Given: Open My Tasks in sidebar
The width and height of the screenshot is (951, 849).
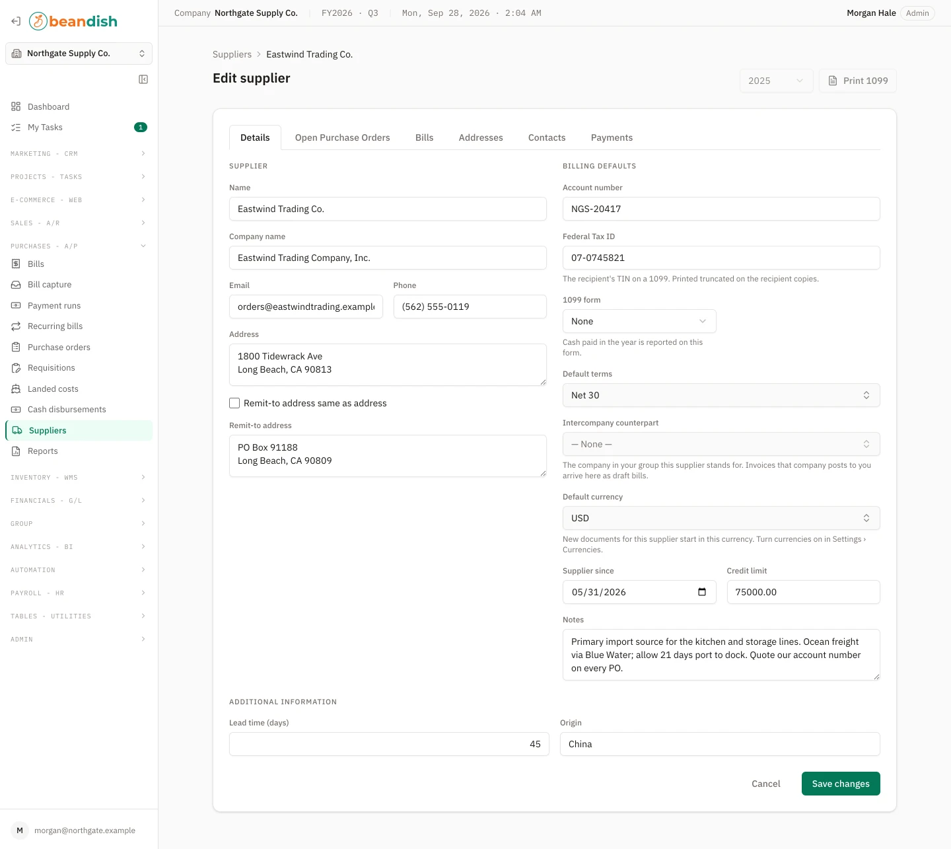Looking at the screenshot, I should coord(79,128).
